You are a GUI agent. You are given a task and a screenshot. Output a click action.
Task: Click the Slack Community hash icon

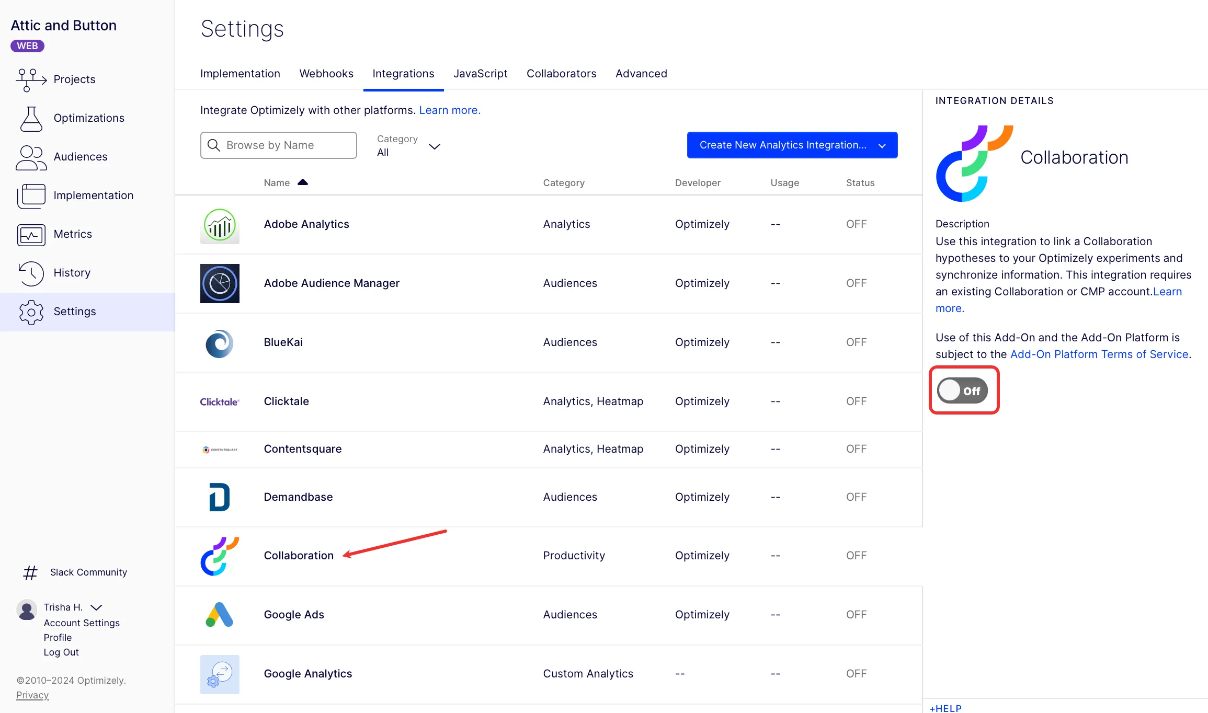(x=30, y=573)
